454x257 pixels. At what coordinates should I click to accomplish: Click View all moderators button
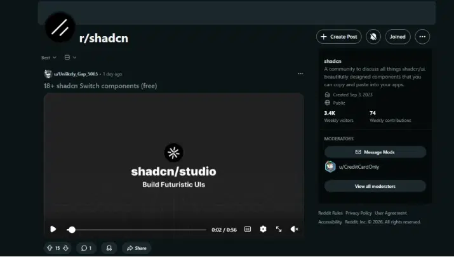coord(375,186)
